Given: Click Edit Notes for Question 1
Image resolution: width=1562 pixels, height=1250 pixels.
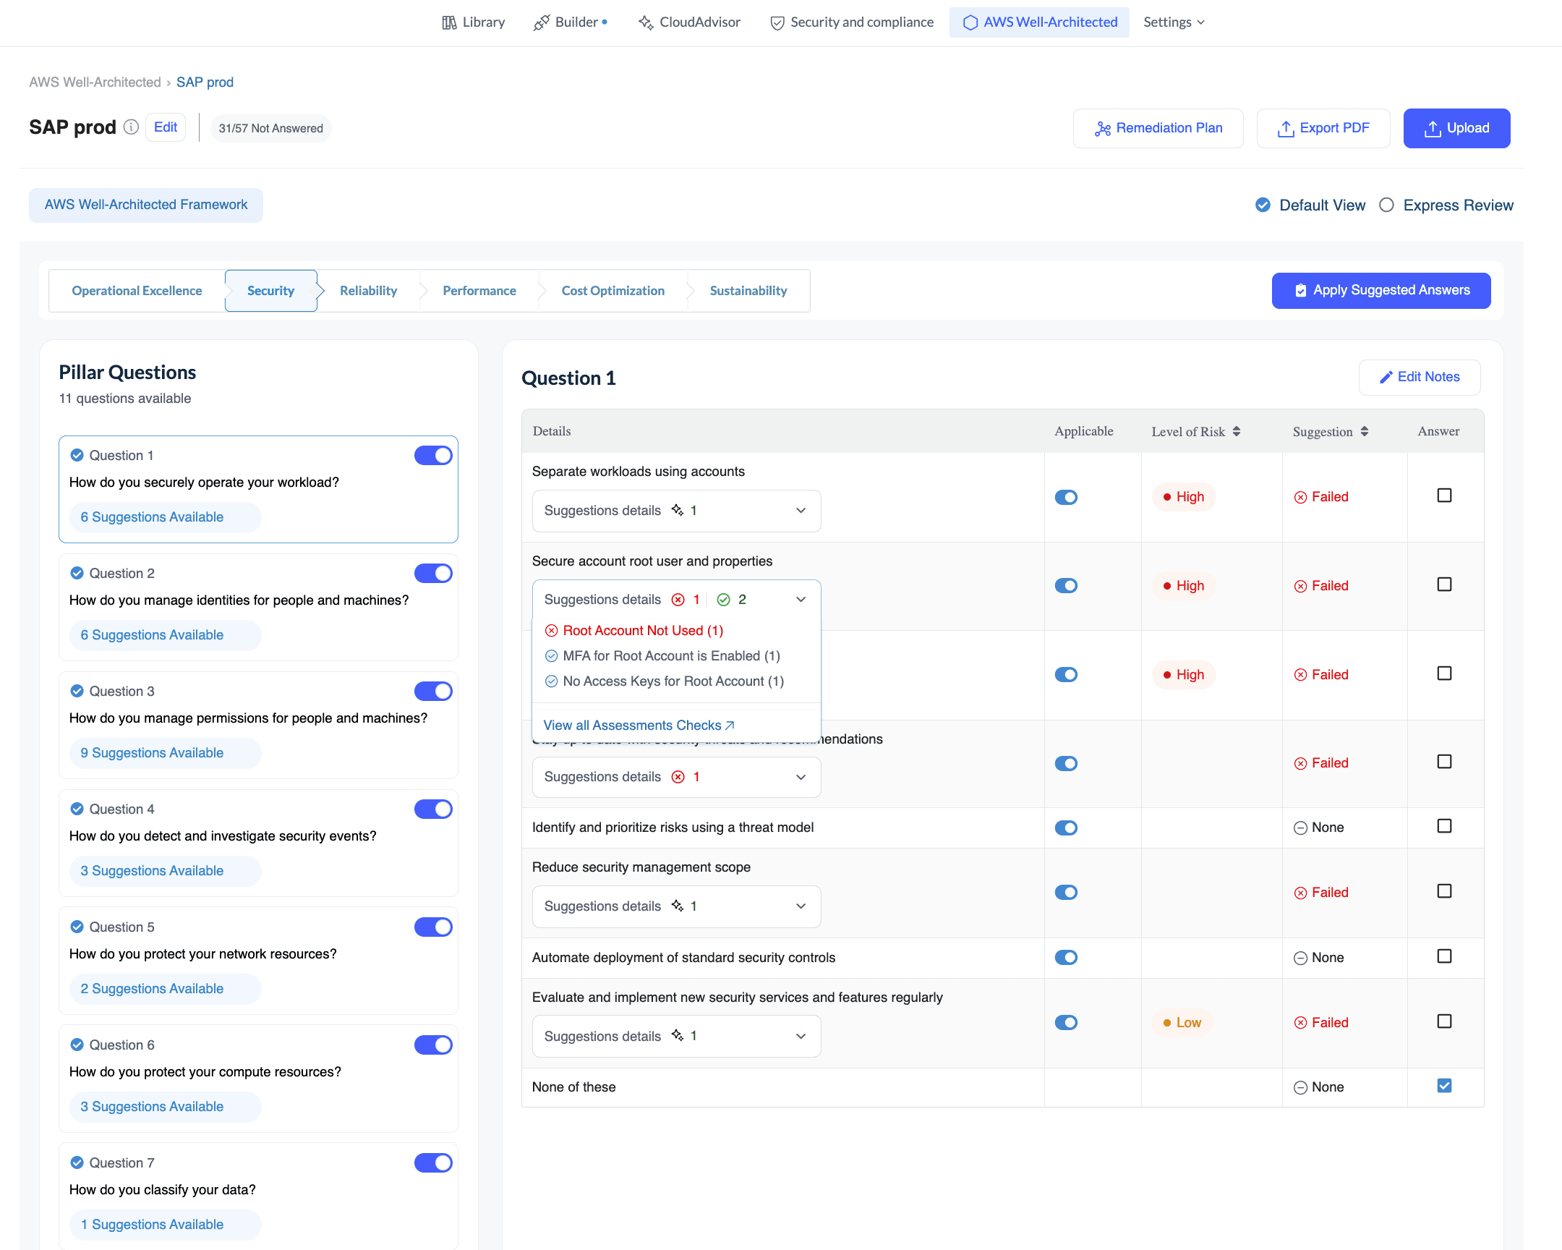Looking at the screenshot, I should point(1420,377).
